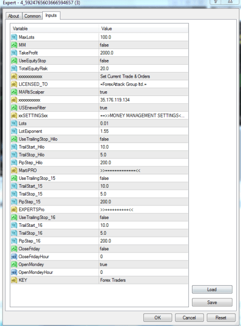Viewport: 241px width, 326px height.
Task: Select the PipStep_Hilo value 200.0
Action: click(105, 163)
